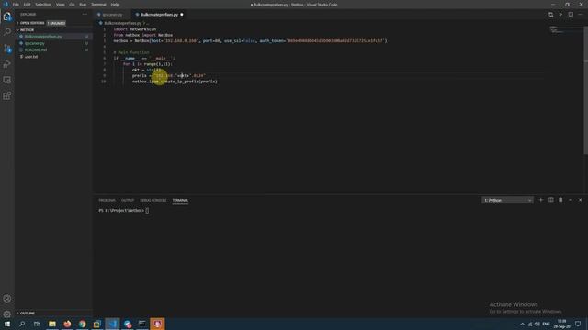The height and width of the screenshot is (330, 588).
Task: Switch to the ipscaner.py editor tab
Action: 112,15
